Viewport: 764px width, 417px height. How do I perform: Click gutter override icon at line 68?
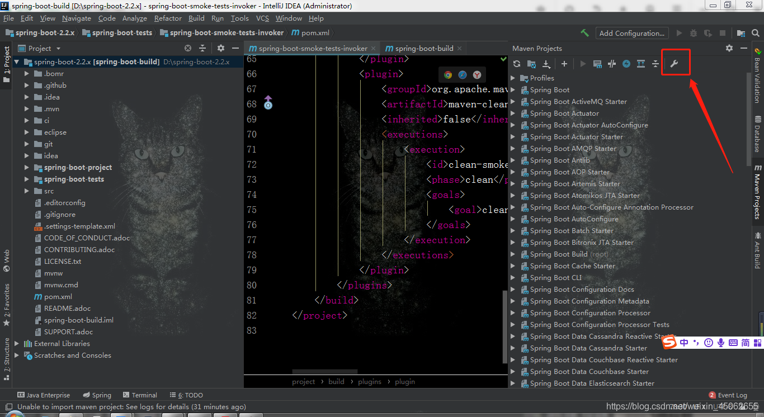(268, 102)
